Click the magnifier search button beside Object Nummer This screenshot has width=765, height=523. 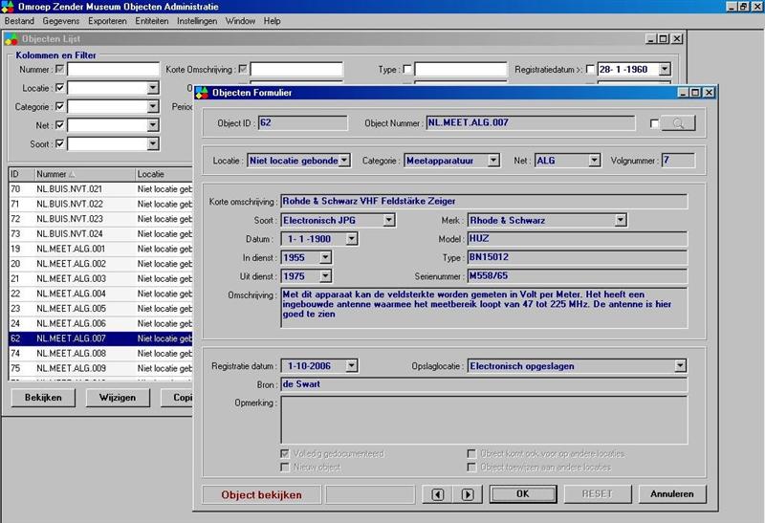point(678,123)
